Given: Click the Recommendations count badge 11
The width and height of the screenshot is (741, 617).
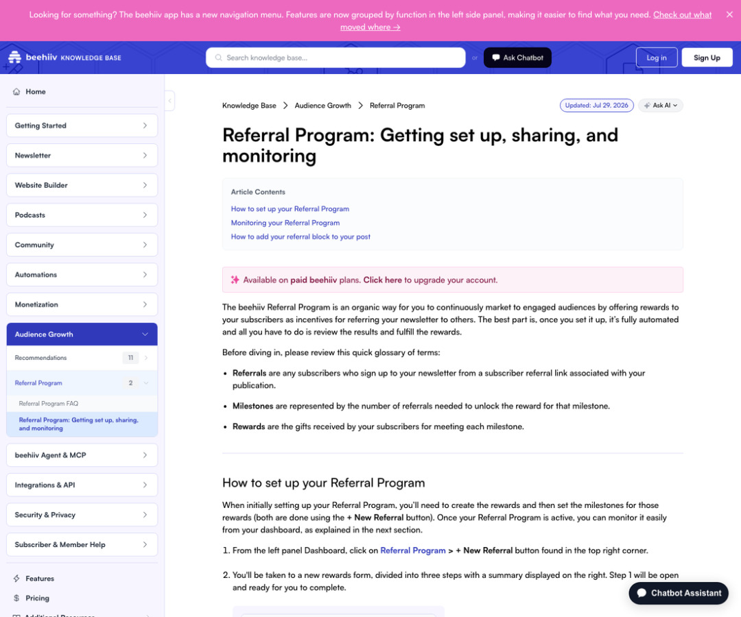Looking at the screenshot, I should pos(131,358).
